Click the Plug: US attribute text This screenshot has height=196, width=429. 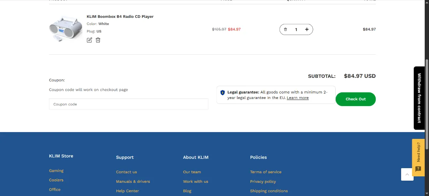click(94, 31)
